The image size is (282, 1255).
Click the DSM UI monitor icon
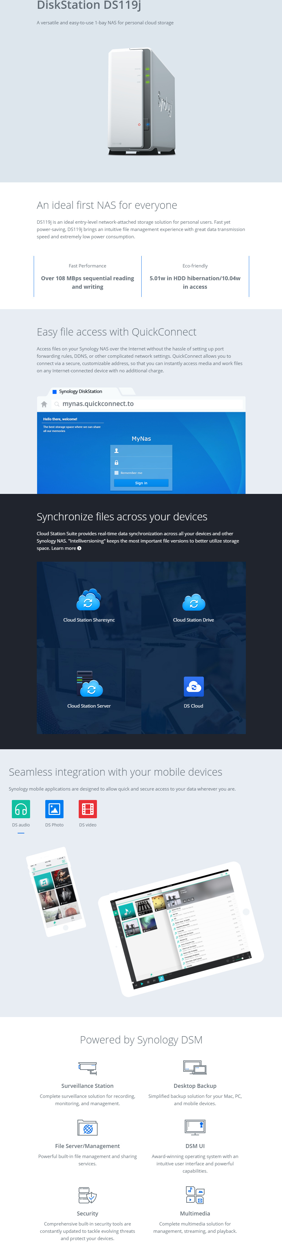pyautogui.click(x=195, y=1127)
